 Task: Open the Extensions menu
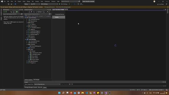[47, 1]
